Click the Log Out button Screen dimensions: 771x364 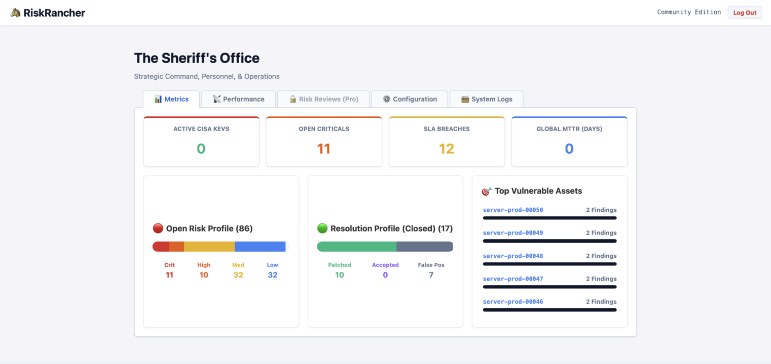(745, 13)
